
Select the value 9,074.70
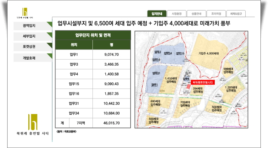(x=111, y=54)
